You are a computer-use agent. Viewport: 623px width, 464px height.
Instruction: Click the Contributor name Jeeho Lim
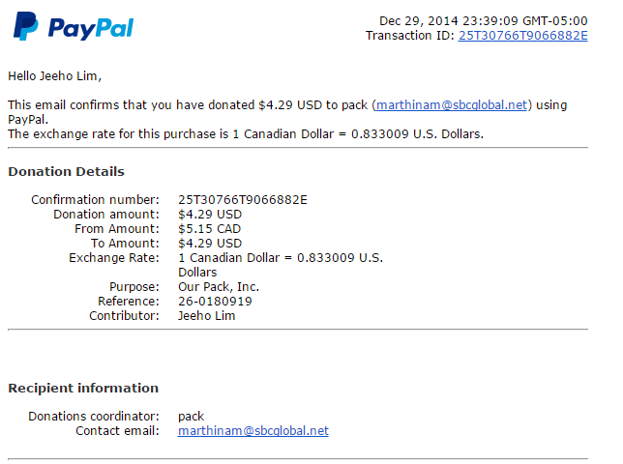207,316
